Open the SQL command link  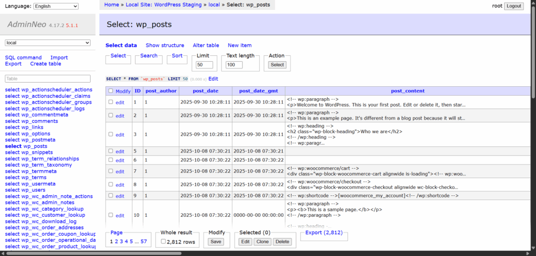tap(23, 57)
